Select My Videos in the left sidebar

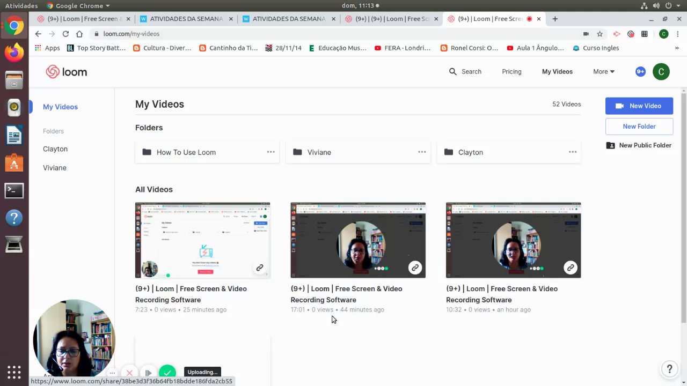[60, 107]
